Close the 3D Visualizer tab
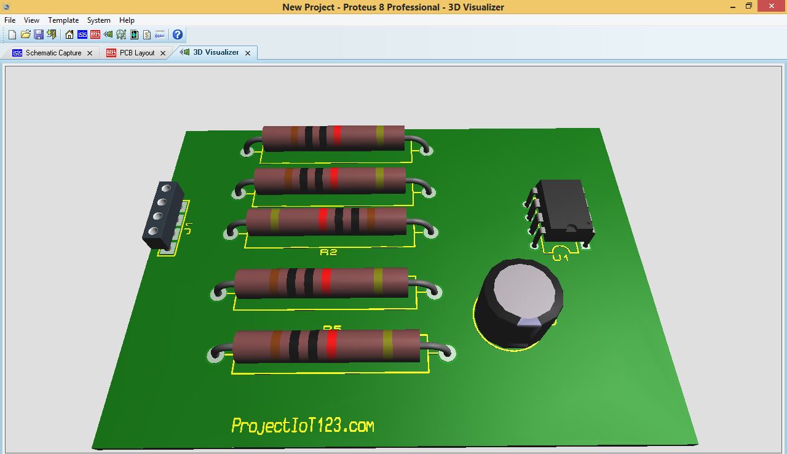This screenshot has width=787, height=454. pos(248,54)
